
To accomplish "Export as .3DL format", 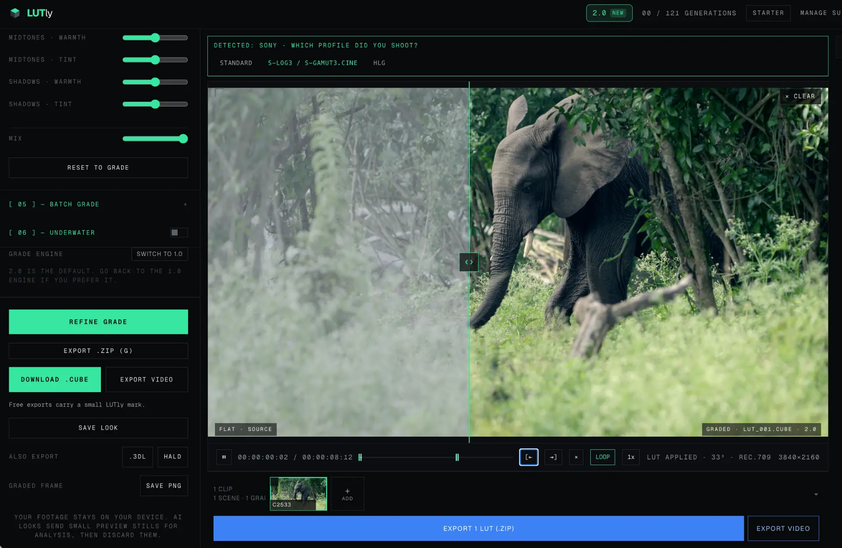I will click(x=138, y=457).
